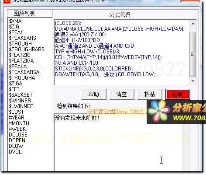Image resolution: width=206 pixels, height=175 pixels.
Task: Click inside the formula code text area
Action: pos(122,52)
